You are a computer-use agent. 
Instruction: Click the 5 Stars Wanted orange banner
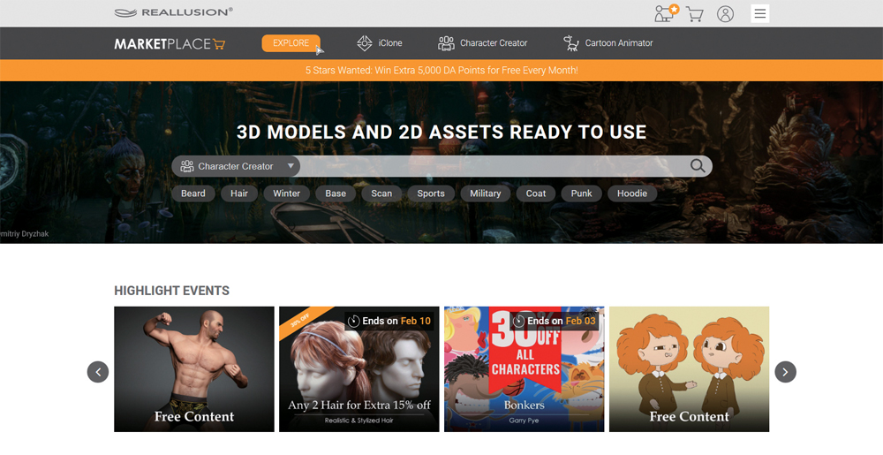(x=441, y=71)
